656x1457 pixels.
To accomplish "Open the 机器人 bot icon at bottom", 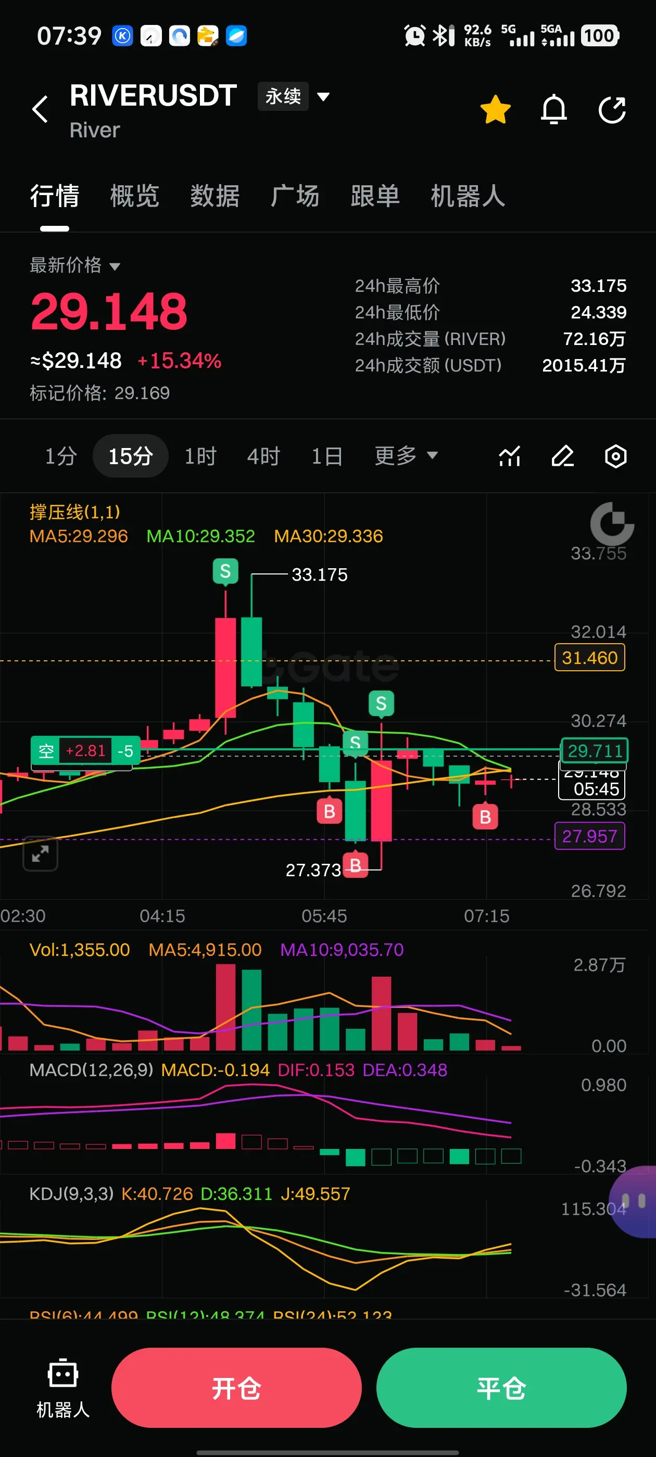I will coord(63,1387).
